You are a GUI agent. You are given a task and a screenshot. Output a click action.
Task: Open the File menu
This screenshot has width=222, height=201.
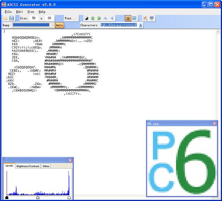point(8,12)
